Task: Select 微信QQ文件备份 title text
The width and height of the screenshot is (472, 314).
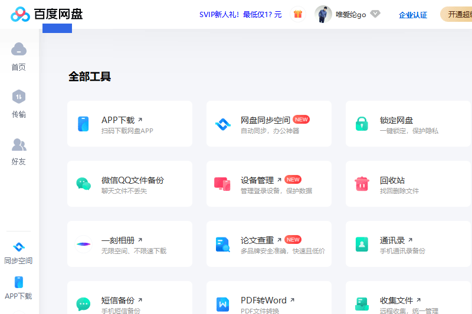Action: tap(133, 180)
